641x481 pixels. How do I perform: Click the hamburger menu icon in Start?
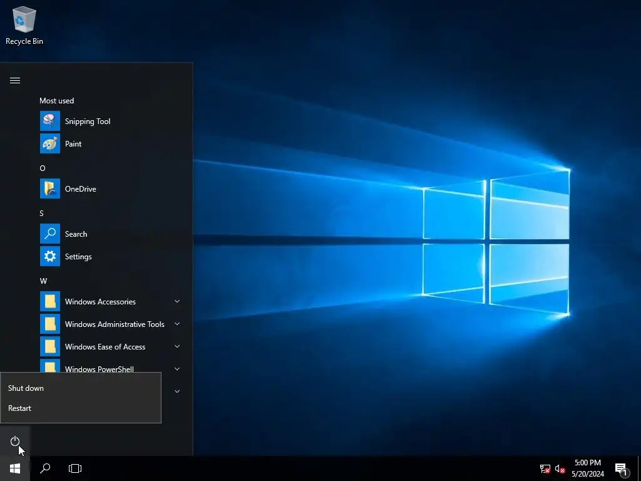click(x=15, y=80)
